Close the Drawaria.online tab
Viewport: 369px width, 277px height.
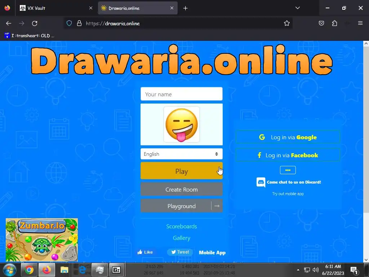tap(172, 8)
